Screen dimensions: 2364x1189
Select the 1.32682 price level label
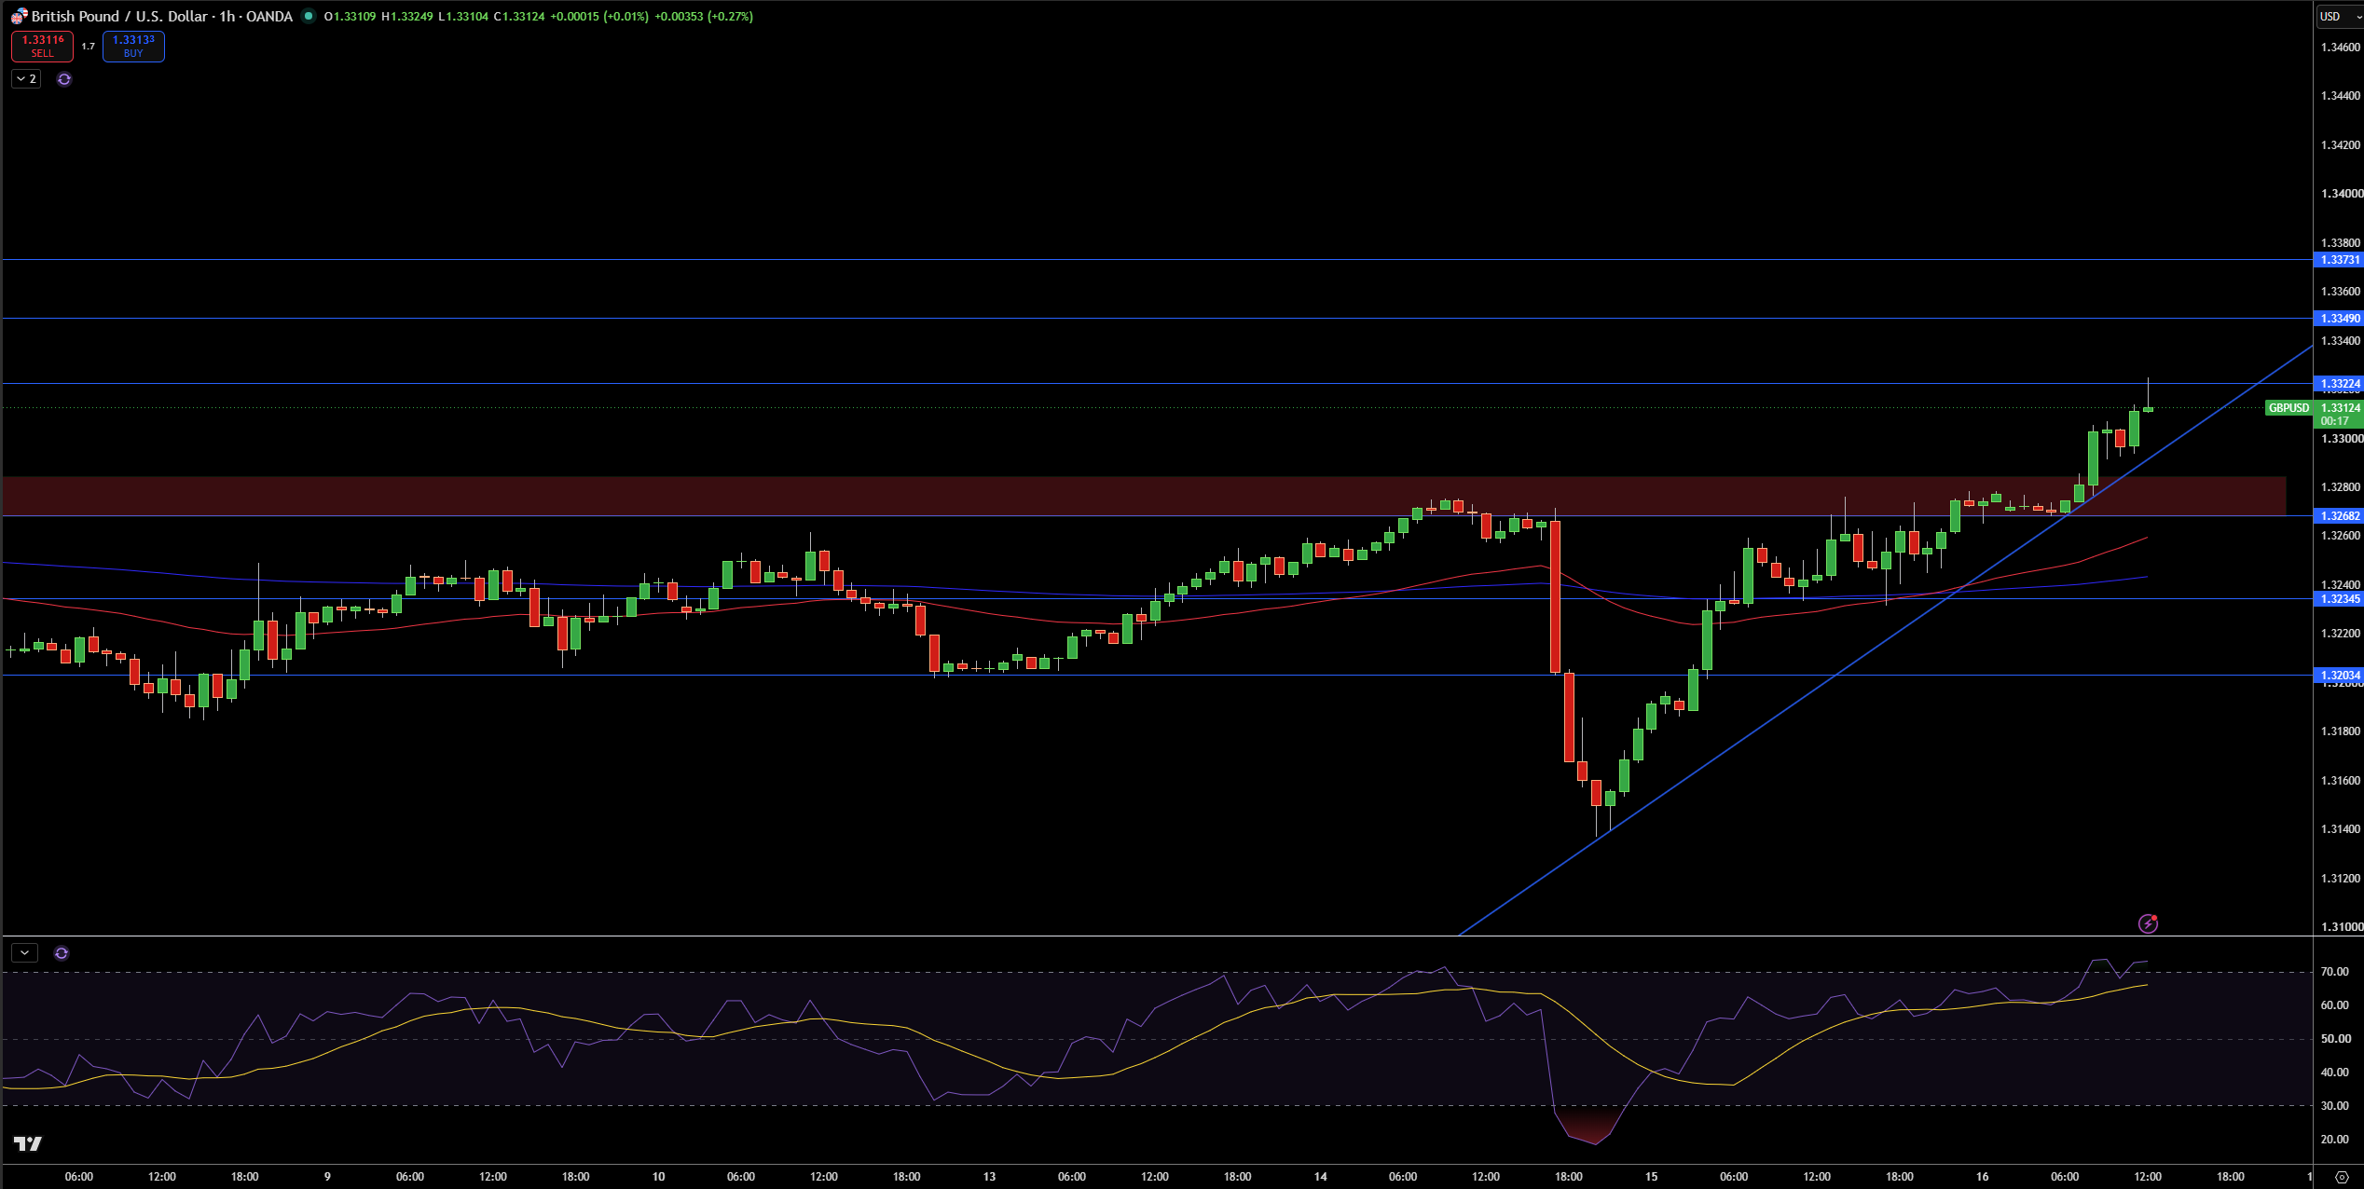(x=2339, y=516)
